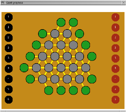The height and width of the screenshot is (112, 126).
Task: Click the bottom-right green node under the grid
Action: tap(85, 90)
